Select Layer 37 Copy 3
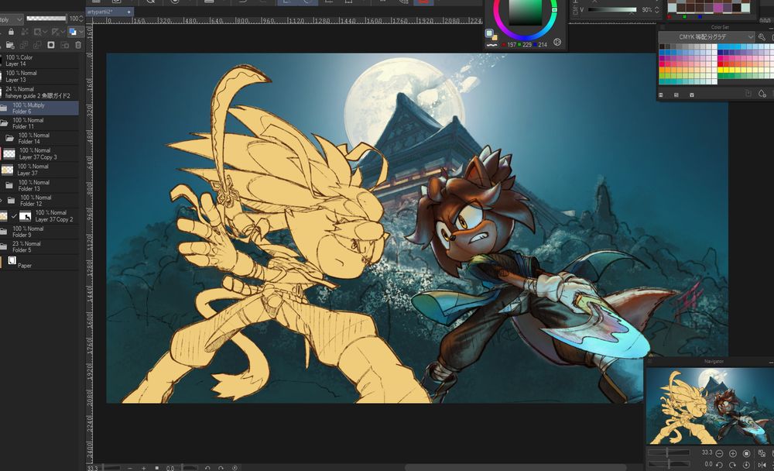Image resolution: width=774 pixels, height=471 pixels. coord(39,153)
